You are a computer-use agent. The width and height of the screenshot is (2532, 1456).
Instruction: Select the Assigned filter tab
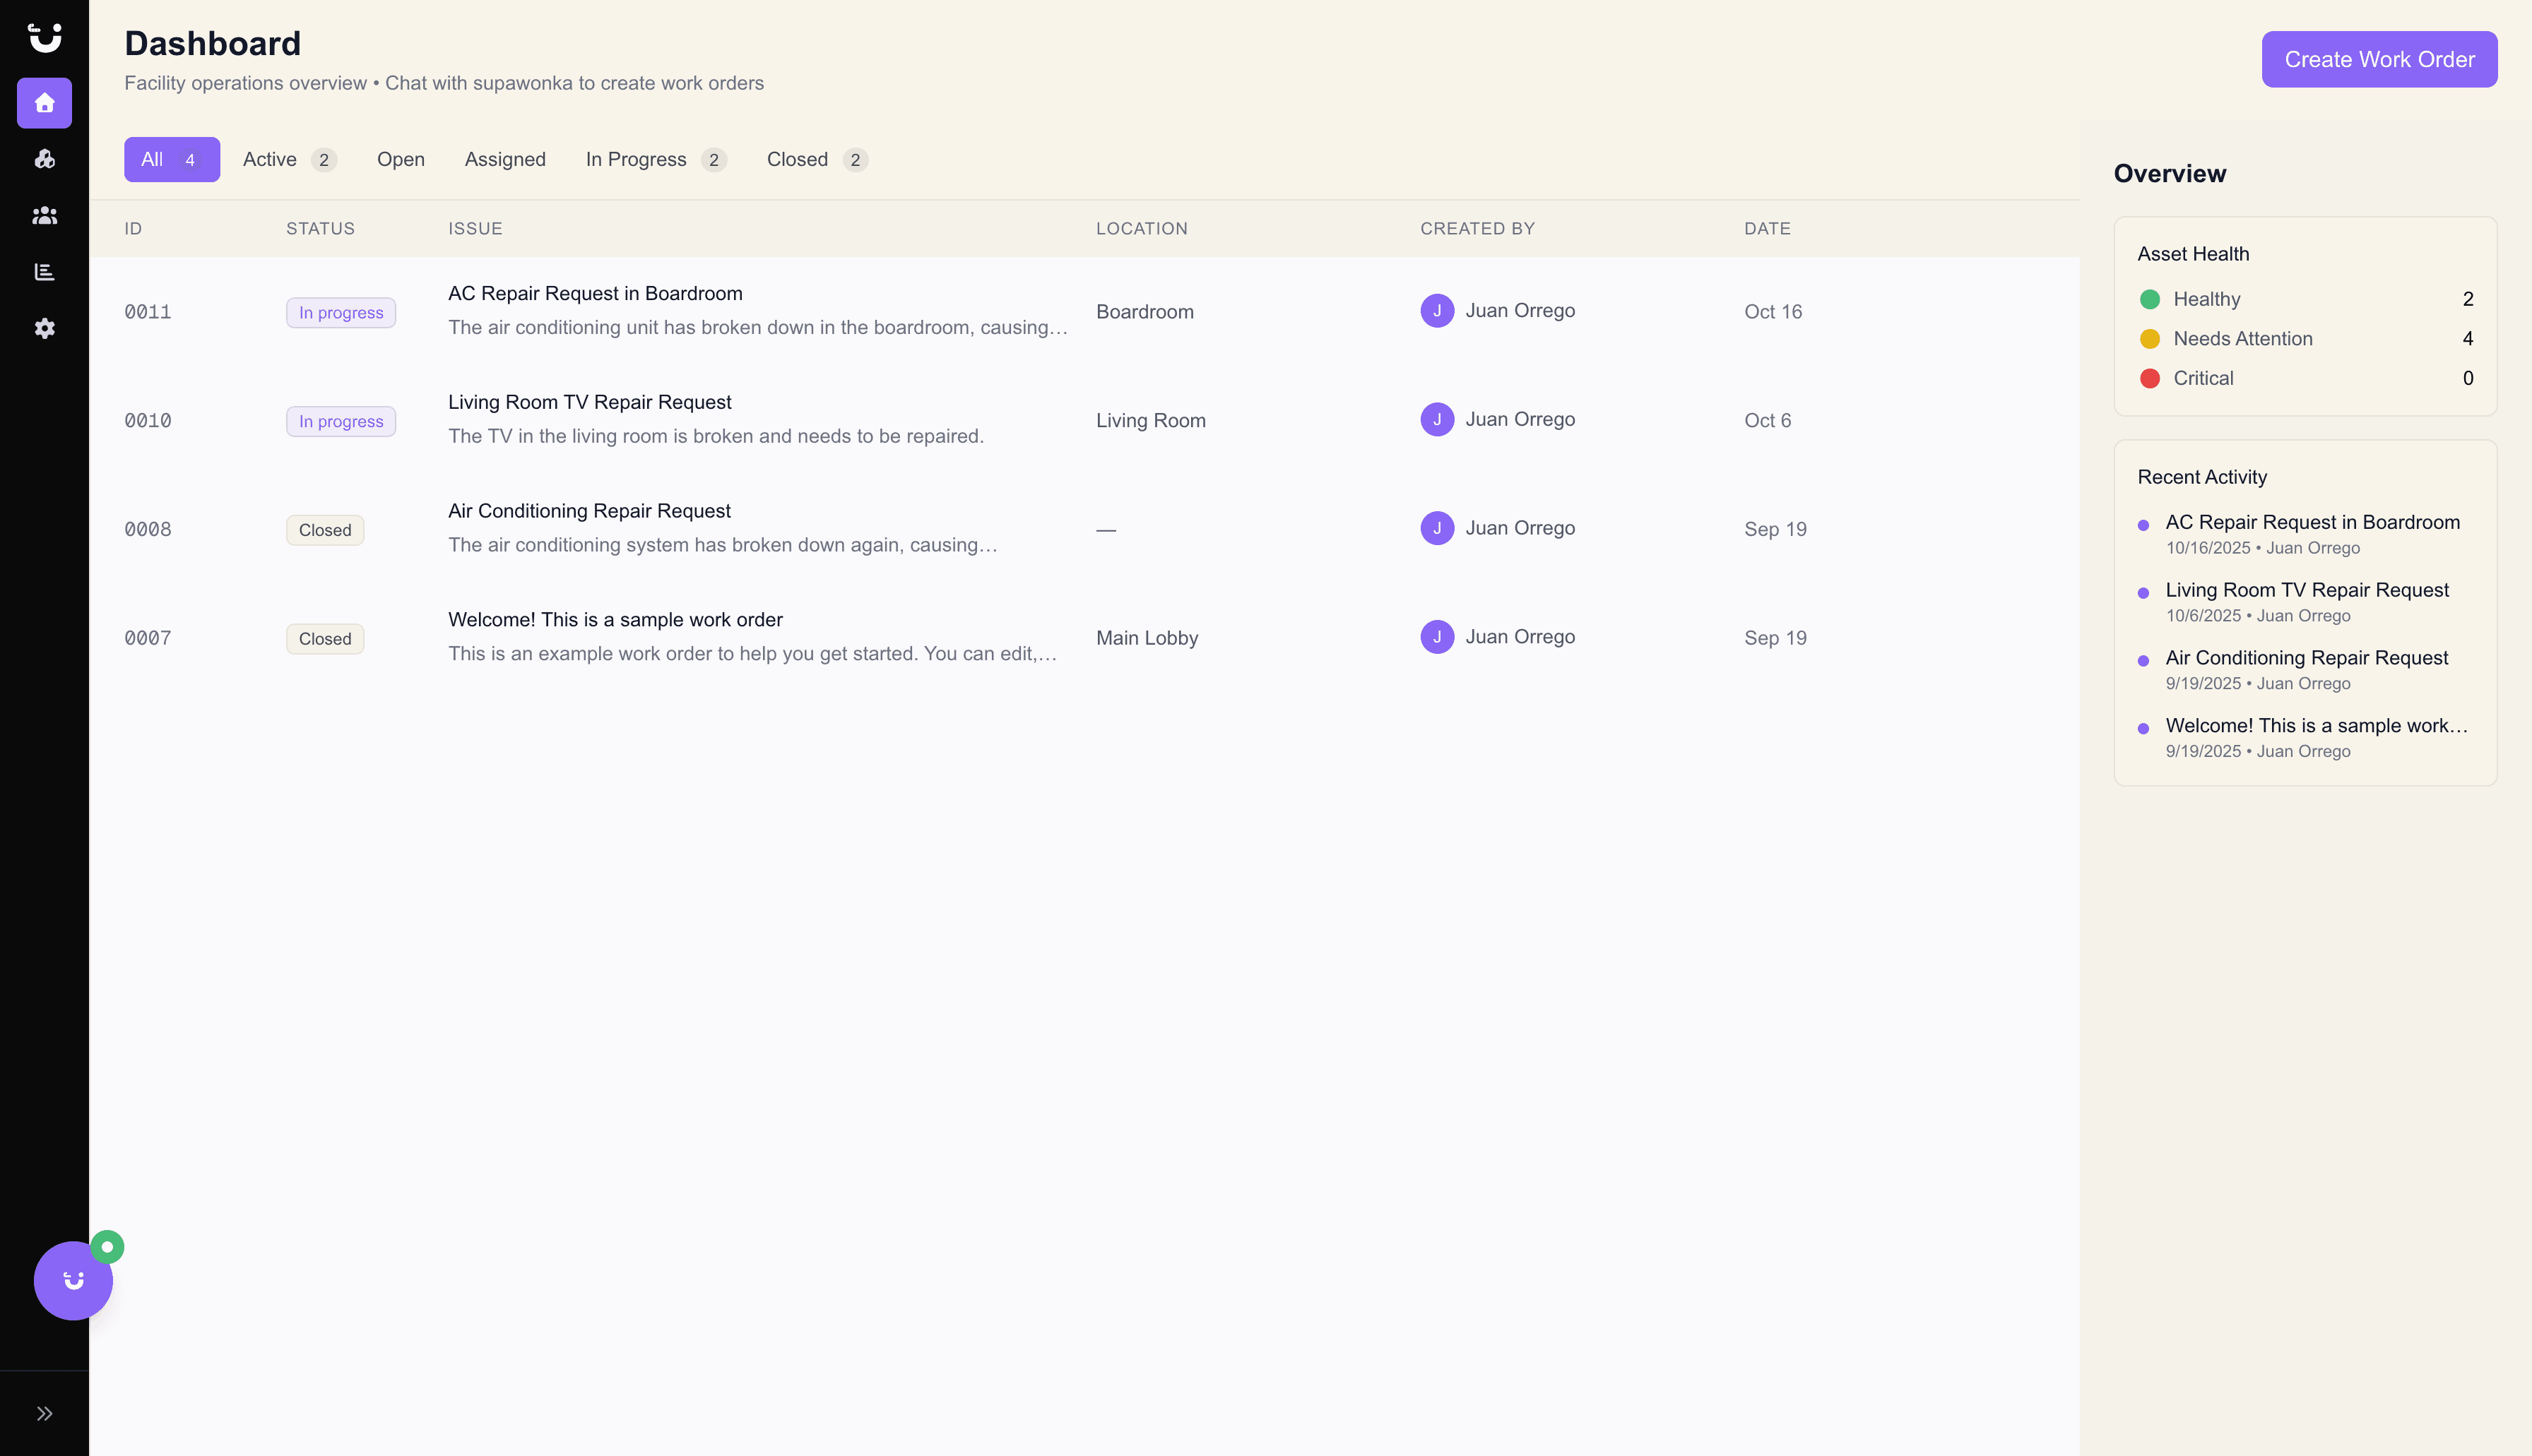point(504,160)
